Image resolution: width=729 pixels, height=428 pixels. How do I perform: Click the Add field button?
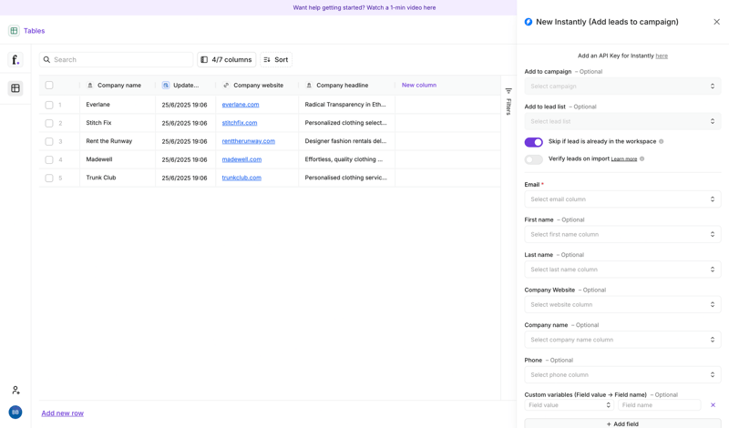click(622, 423)
